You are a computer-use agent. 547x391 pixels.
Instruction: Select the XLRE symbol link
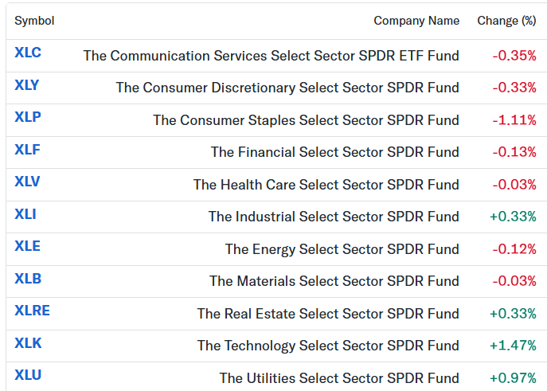[32, 311]
